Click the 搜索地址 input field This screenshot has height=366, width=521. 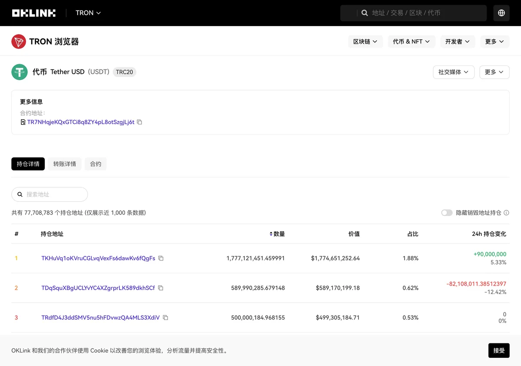click(49, 194)
